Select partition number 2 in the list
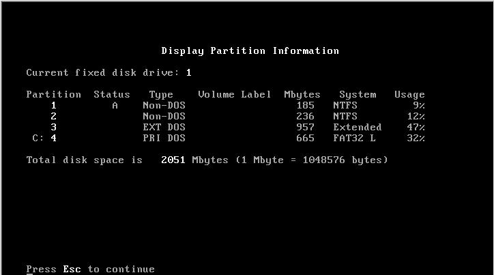Viewport: 494px width, 275px height. (x=53, y=116)
